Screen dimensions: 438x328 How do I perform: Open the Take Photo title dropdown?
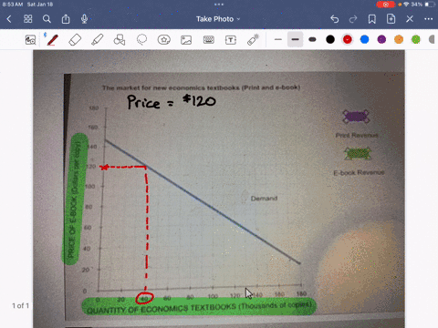pyautogui.click(x=218, y=19)
